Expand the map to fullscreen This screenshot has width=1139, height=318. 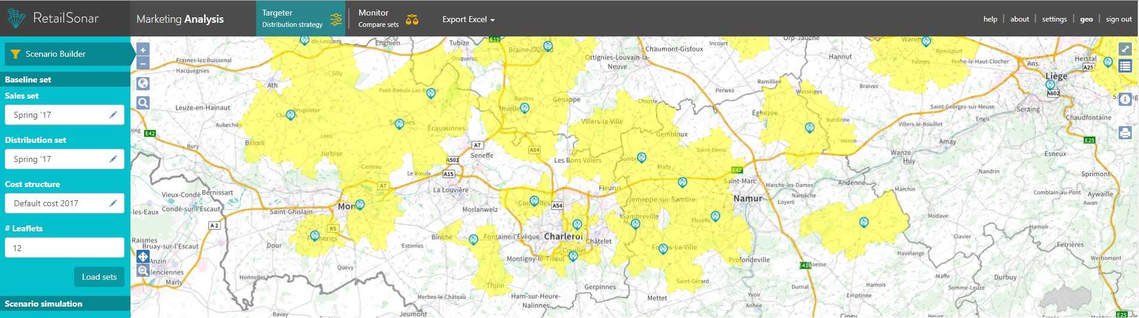pos(1125,49)
